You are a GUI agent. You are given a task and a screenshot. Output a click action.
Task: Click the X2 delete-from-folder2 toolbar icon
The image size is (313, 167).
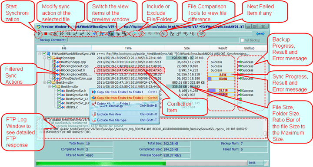pyautogui.click(x=81, y=34)
